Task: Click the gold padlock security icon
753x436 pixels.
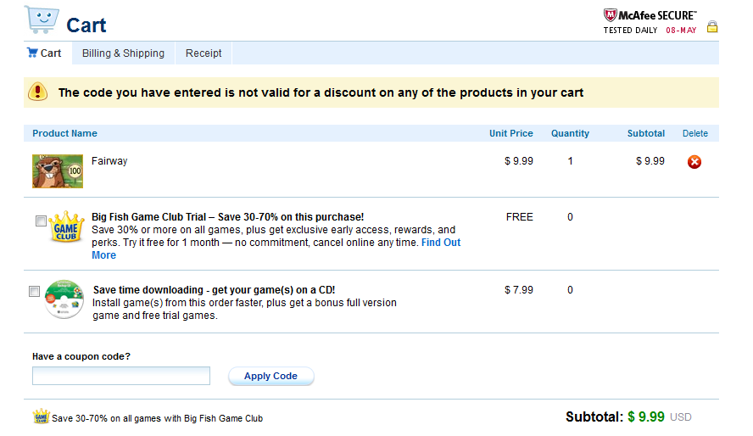Action: pyautogui.click(x=712, y=27)
